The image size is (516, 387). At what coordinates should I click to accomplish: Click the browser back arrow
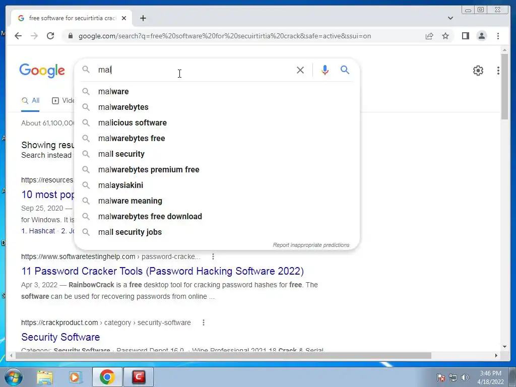[x=18, y=36]
